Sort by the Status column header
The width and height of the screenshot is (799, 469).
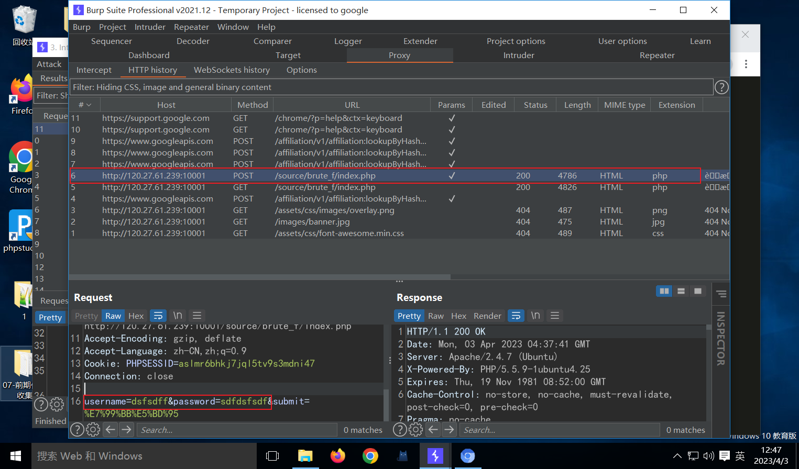click(x=535, y=105)
